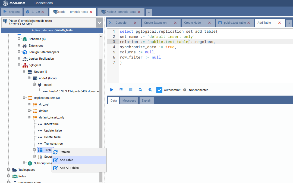This screenshot has width=293, height=183.
Task: Collapse the pglogical node
Action: coord(19,65)
